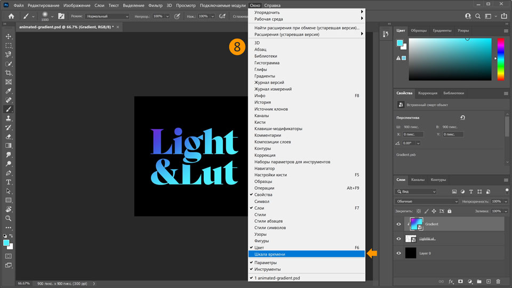Viewport: 512px width, 288px height.
Task: Expand the Рабочая среда submenu
Action: click(307, 19)
